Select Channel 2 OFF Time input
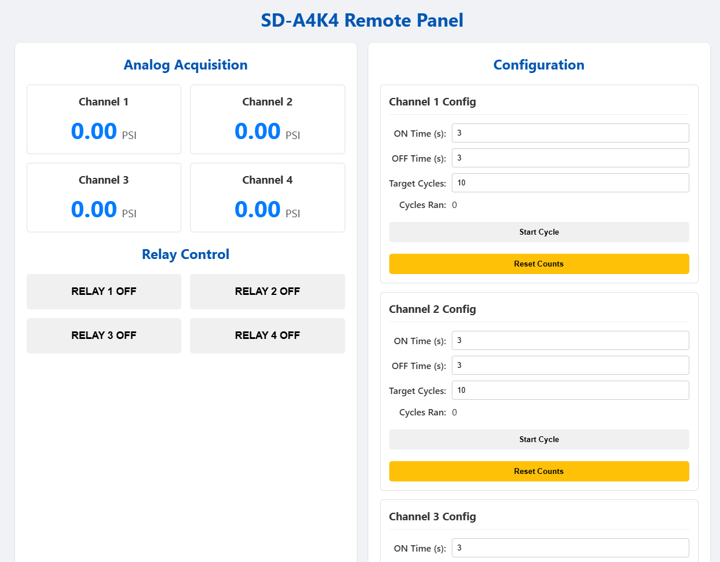Viewport: 720px width, 562px height. click(570, 365)
